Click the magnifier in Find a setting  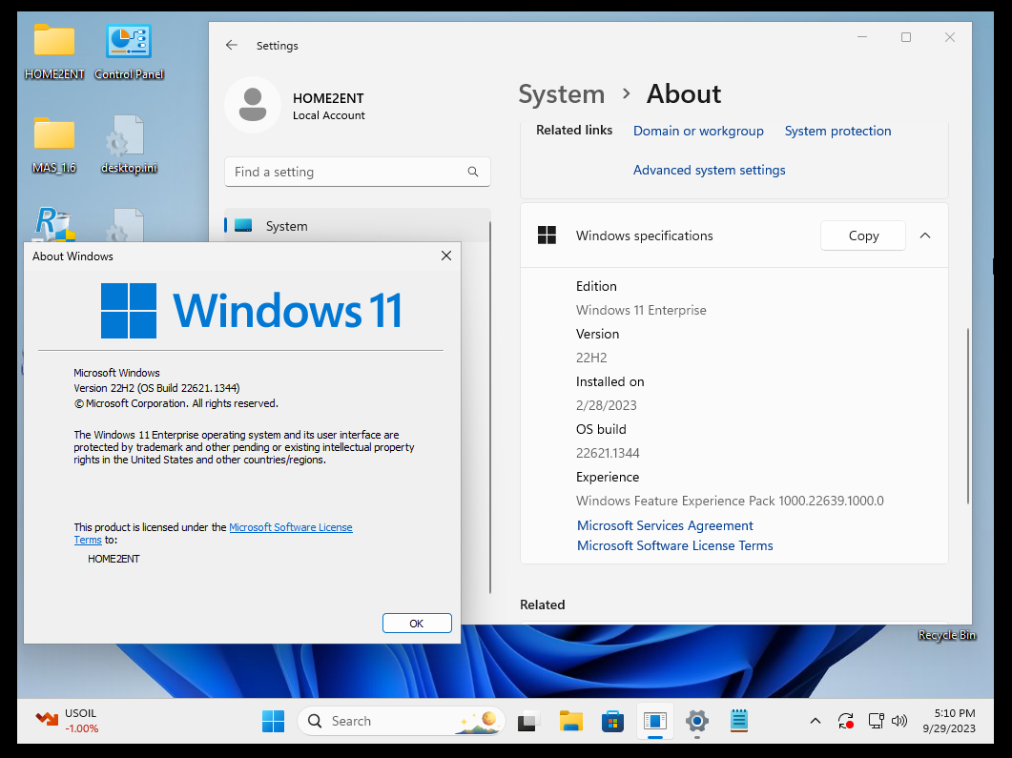(x=473, y=172)
